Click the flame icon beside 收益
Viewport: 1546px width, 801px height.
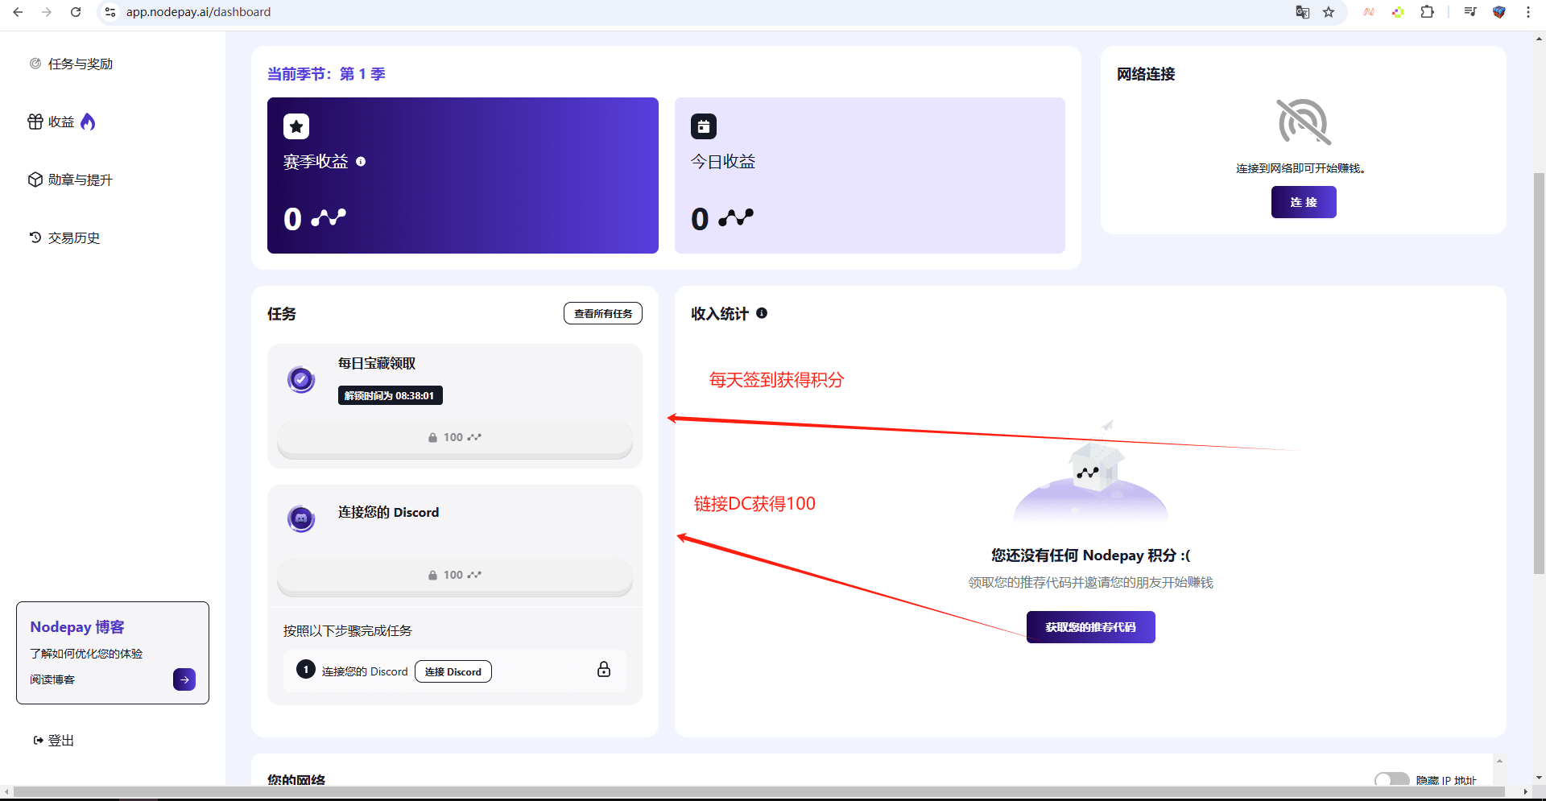click(88, 122)
